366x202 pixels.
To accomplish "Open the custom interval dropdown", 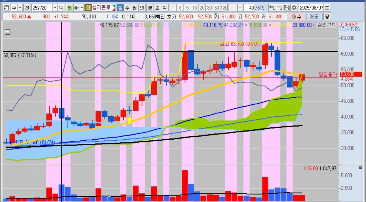I will [240, 8].
